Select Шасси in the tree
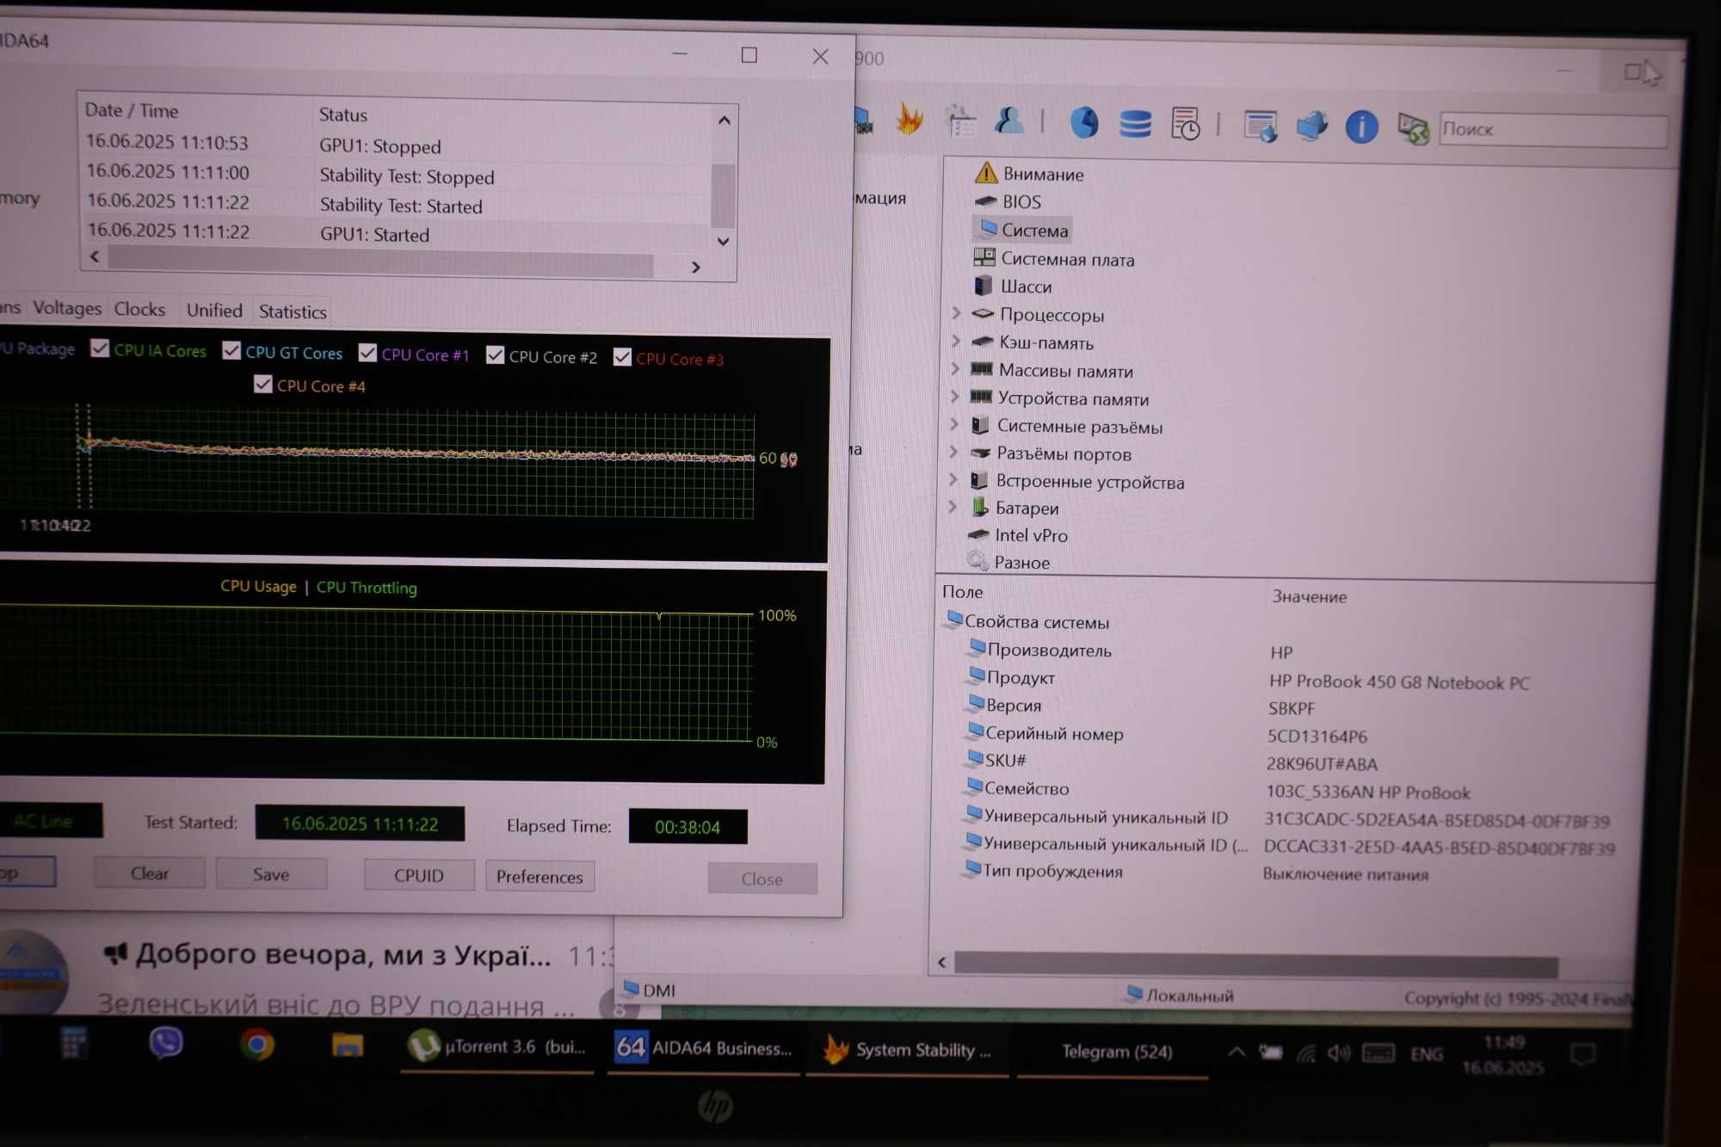 point(1013,286)
